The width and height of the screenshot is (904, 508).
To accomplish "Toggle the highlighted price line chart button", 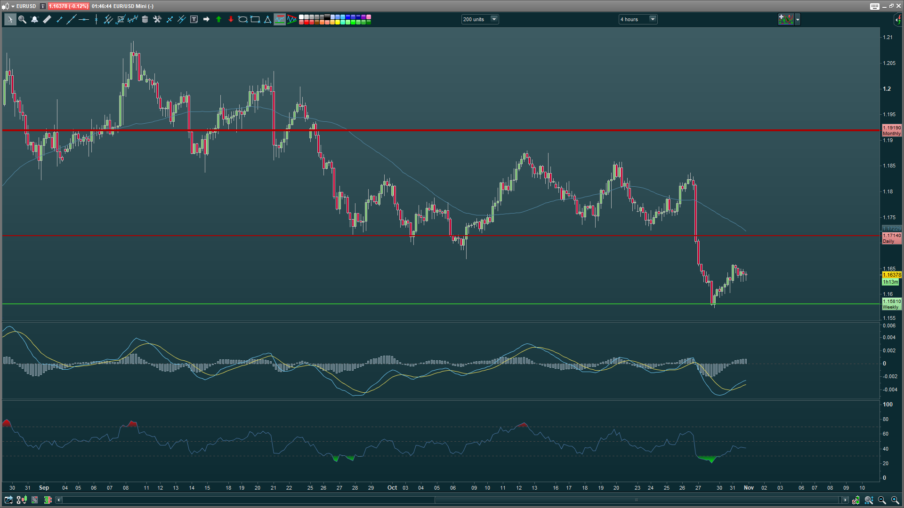I will [280, 19].
